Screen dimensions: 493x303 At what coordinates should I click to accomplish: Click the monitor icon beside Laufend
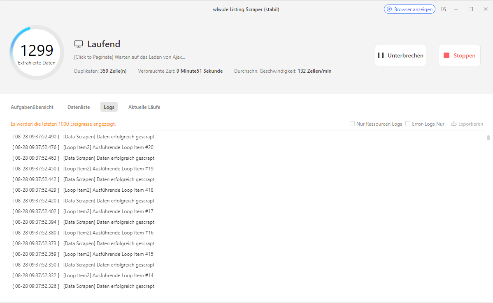79,44
